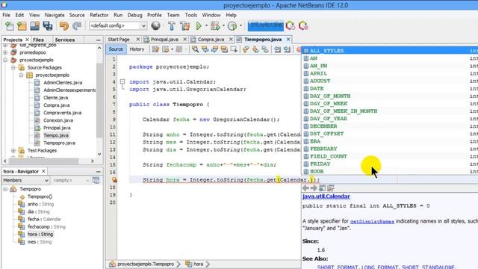Open the File menu
The width and height of the screenshot is (478, 269).
(x=6, y=15)
